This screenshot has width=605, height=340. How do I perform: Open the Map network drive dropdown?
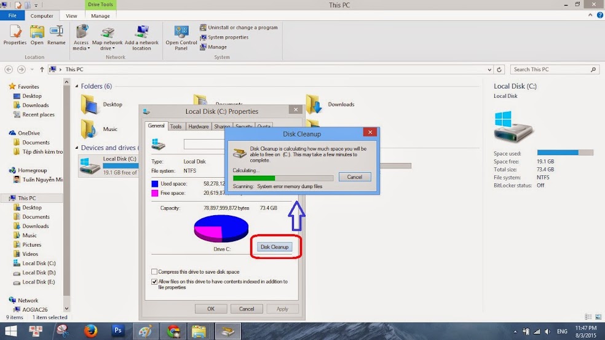107,38
